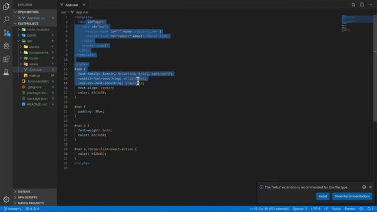Click Prettier in the status bar
Viewport: 377px width, 212px height.
[350, 209]
